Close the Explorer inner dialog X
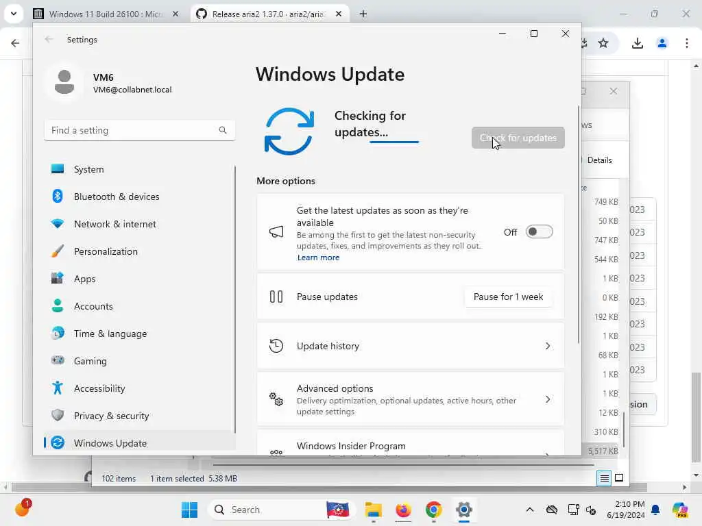 click(613, 91)
